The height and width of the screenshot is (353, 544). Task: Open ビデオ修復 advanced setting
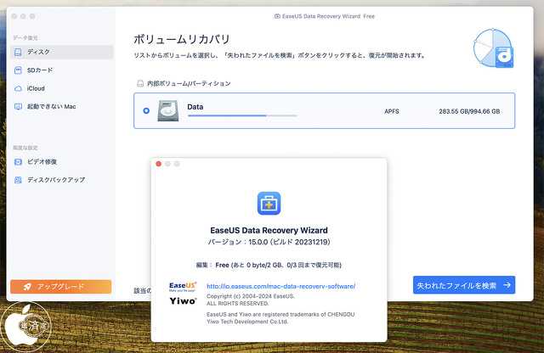(61, 162)
